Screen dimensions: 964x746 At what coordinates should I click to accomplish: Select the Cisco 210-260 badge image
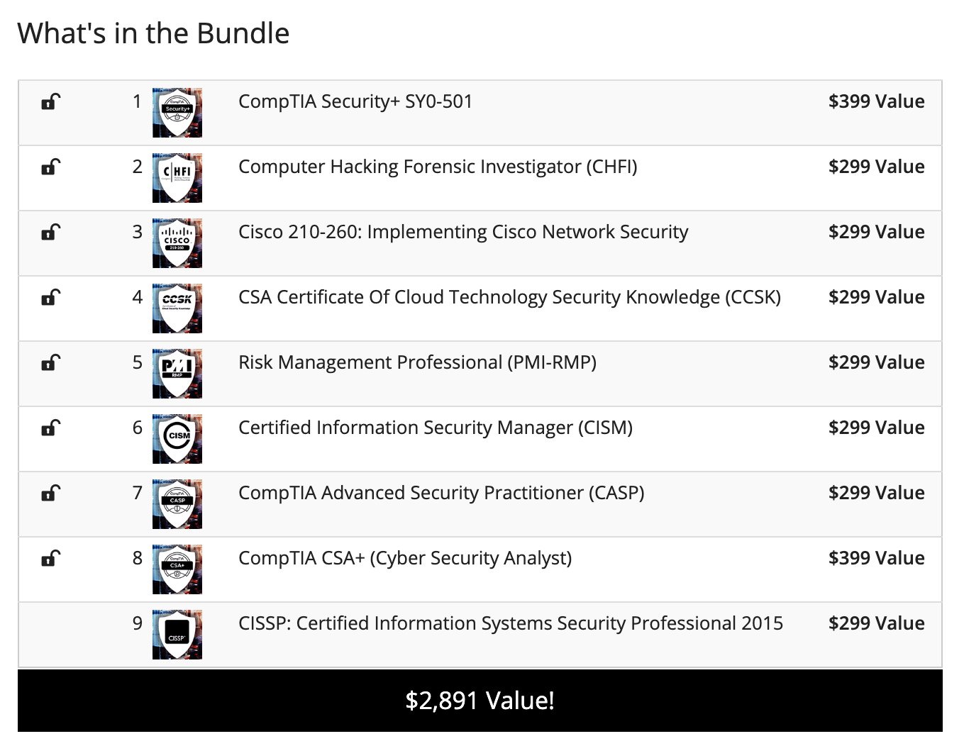pos(177,243)
